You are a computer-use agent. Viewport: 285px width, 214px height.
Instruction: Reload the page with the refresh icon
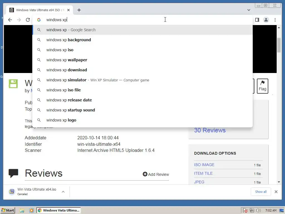pyautogui.click(x=28, y=20)
